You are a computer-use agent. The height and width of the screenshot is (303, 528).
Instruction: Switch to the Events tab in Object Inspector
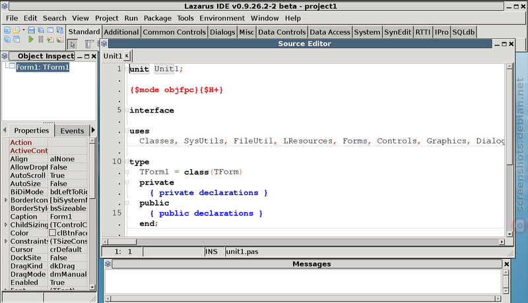pos(72,130)
